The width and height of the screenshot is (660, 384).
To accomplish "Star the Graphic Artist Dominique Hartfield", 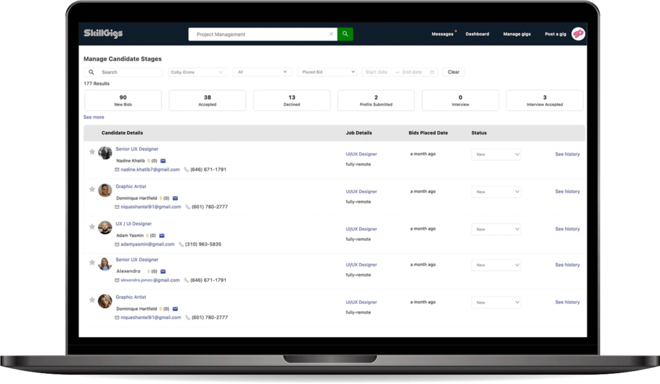I will point(92,189).
